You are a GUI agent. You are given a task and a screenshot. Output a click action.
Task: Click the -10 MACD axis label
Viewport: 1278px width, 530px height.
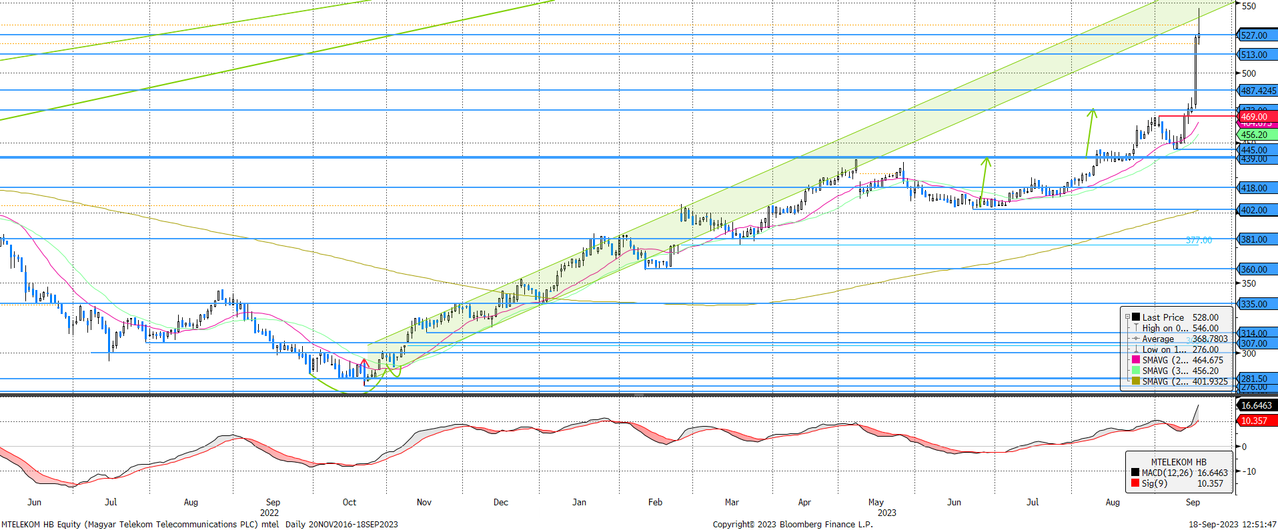(1249, 471)
